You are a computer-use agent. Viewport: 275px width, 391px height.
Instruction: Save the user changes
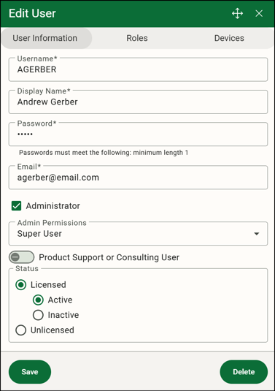[30, 372]
